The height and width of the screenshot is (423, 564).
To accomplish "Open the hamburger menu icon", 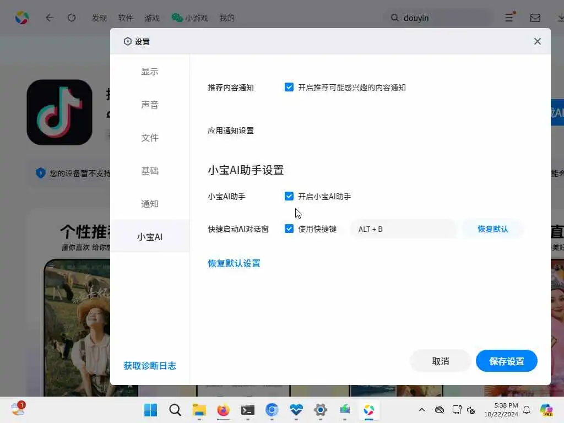I will tap(509, 17).
